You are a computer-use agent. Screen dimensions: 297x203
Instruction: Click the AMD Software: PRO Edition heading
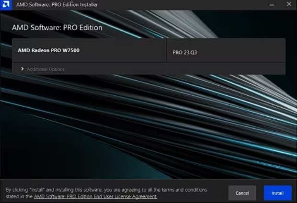pos(57,28)
